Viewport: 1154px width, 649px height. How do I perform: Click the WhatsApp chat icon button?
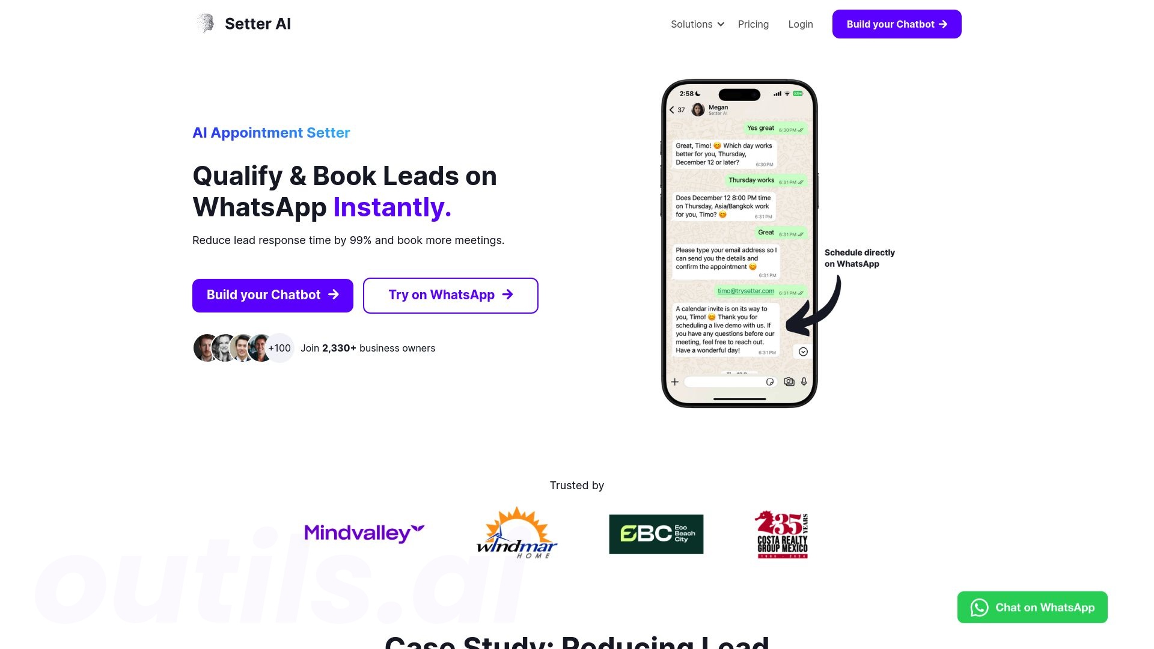pyautogui.click(x=980, y=607)
